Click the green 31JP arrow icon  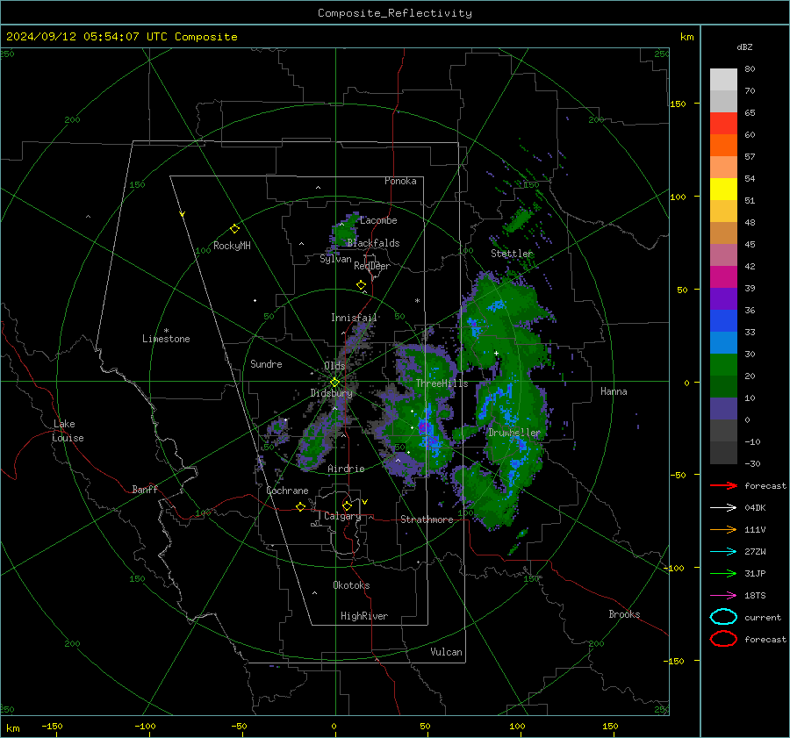tap(723, 573)
